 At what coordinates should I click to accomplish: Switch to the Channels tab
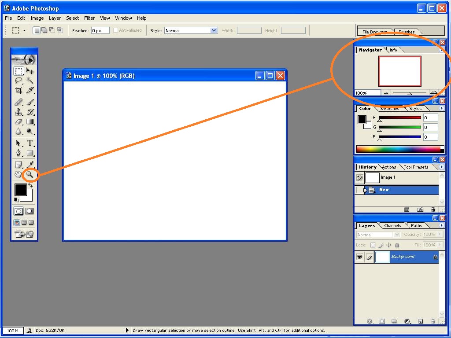click(392, 226)
